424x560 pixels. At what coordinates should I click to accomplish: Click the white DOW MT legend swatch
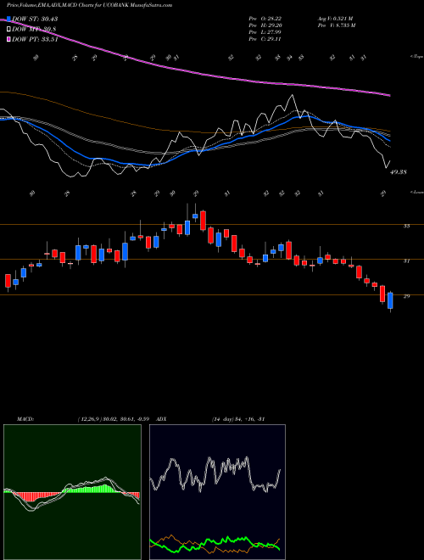(9, 30)
